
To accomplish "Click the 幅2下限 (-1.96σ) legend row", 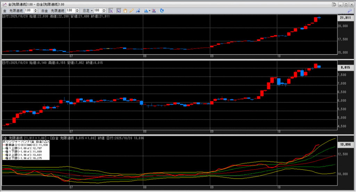I will tap(22, 158).
